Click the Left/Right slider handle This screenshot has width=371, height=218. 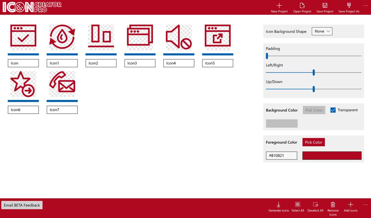point(314,72)
